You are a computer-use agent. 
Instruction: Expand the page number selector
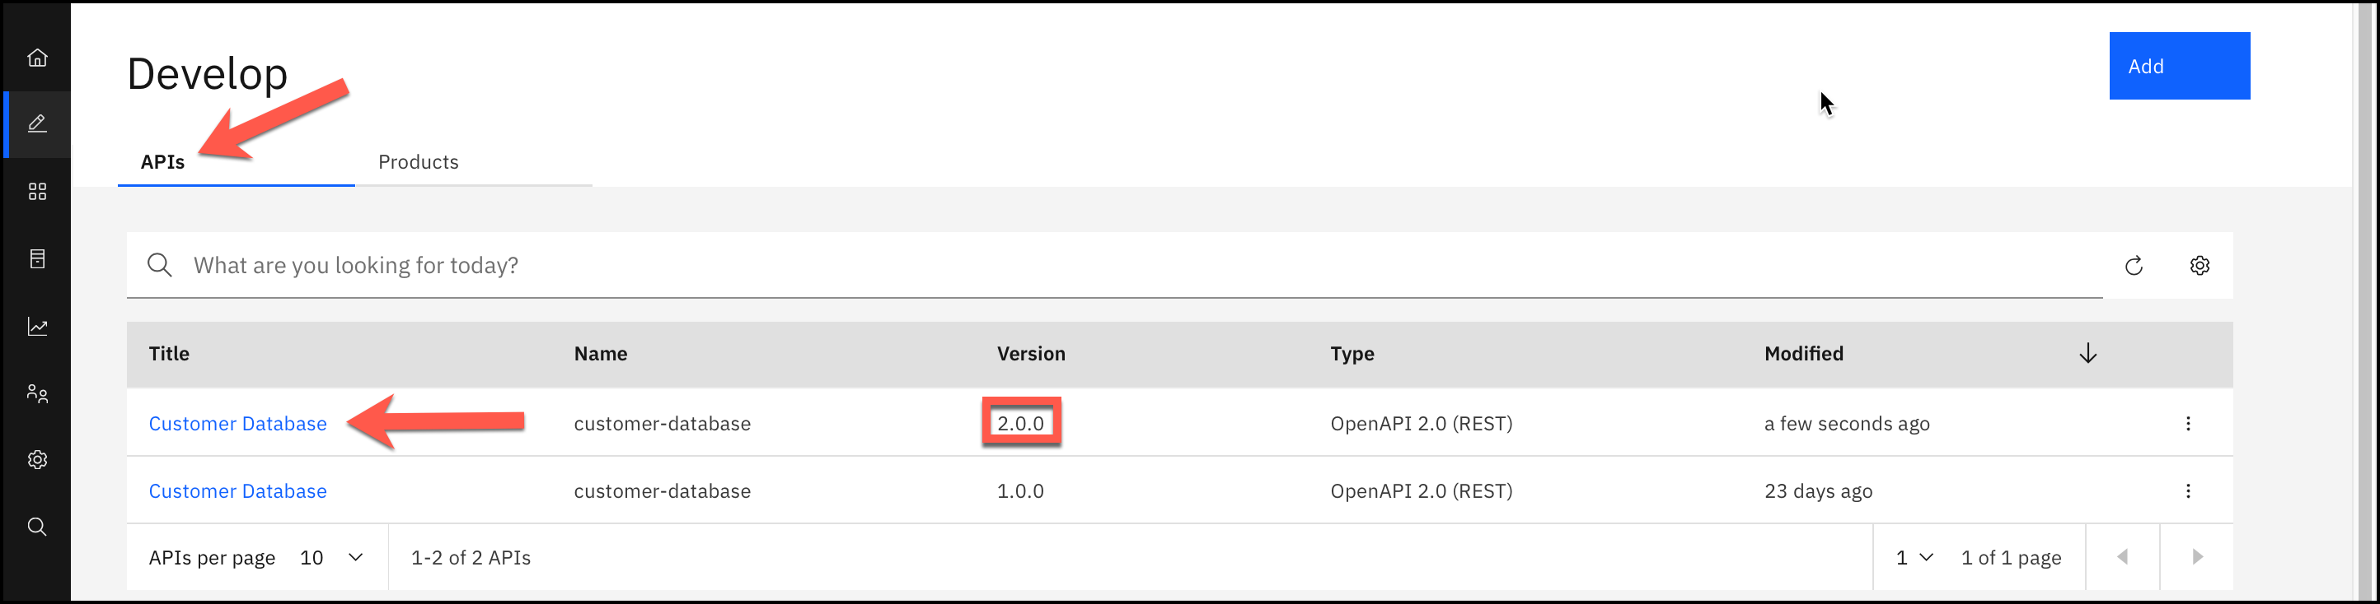click(1914, 558)
